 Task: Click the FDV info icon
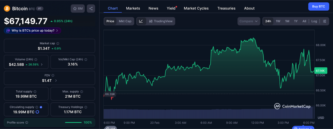point(53,75)
